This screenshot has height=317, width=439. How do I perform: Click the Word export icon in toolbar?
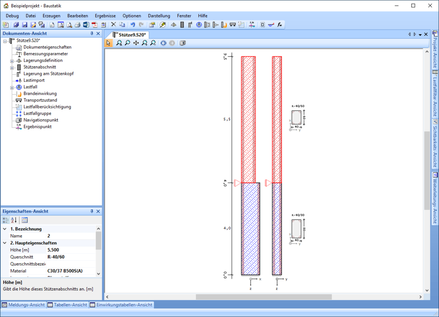coord(86,25)
